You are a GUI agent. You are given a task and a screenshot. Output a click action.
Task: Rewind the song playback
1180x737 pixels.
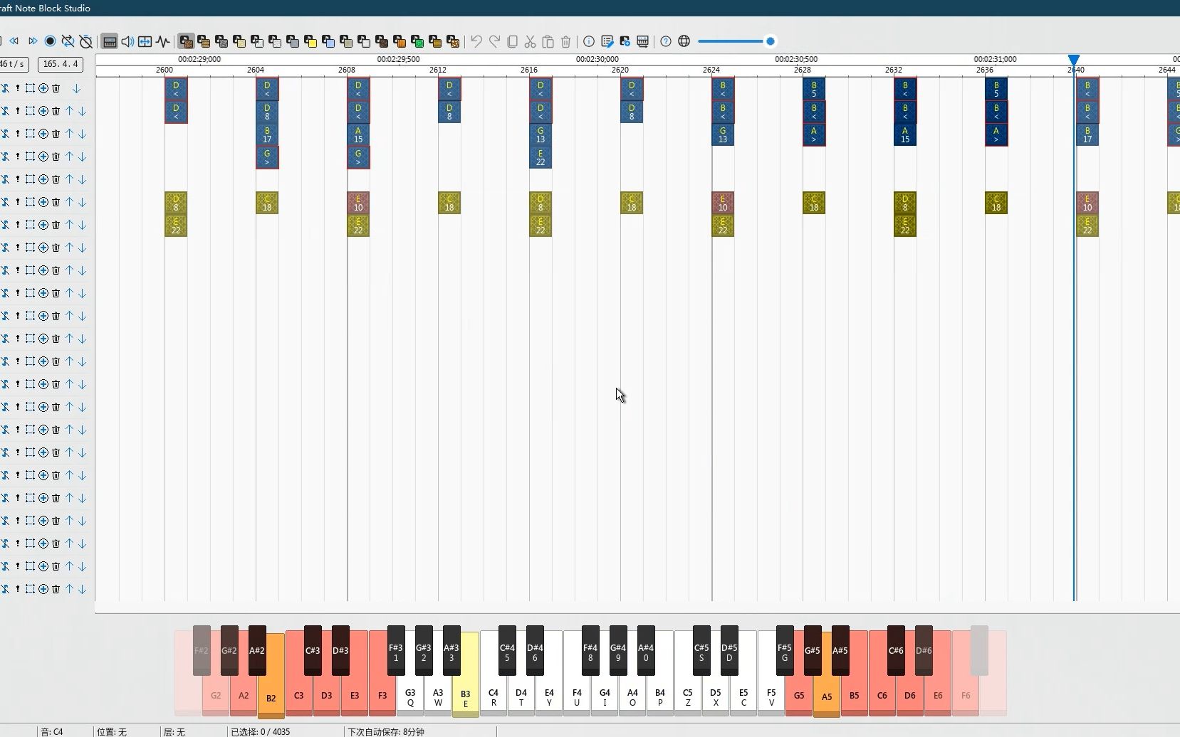(x=14, y=41)
